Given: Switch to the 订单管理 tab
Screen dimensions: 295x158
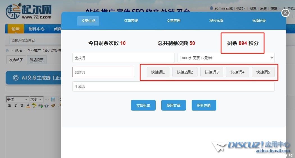Looking at the screenshot, I should [x=131, y=21].
